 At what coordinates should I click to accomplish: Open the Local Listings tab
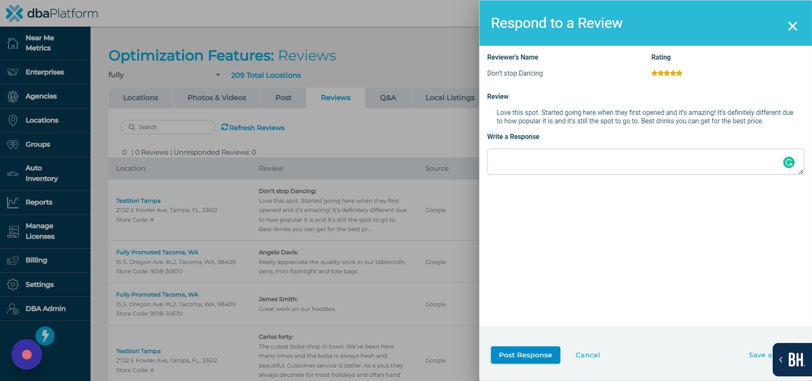[x=450, y=98]
